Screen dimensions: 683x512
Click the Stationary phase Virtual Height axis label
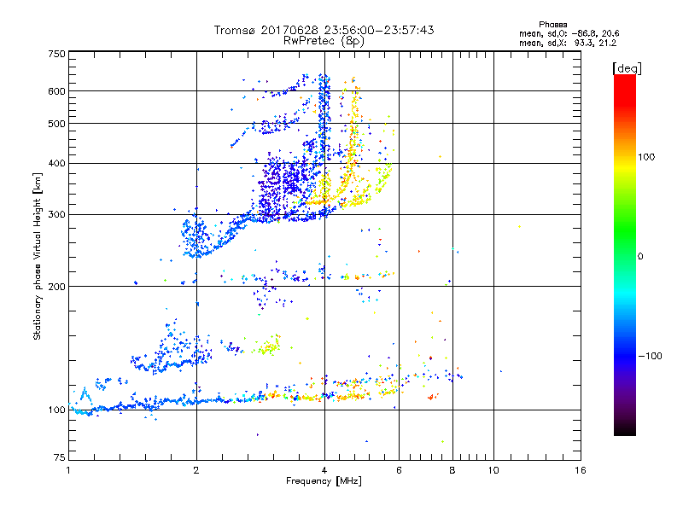(38, 256)
